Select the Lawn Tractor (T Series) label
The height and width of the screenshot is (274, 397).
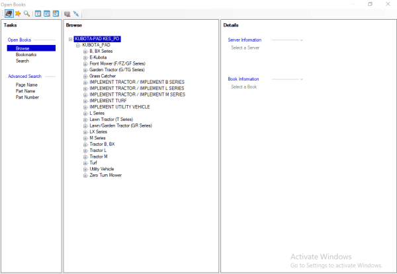click(111, 120)
